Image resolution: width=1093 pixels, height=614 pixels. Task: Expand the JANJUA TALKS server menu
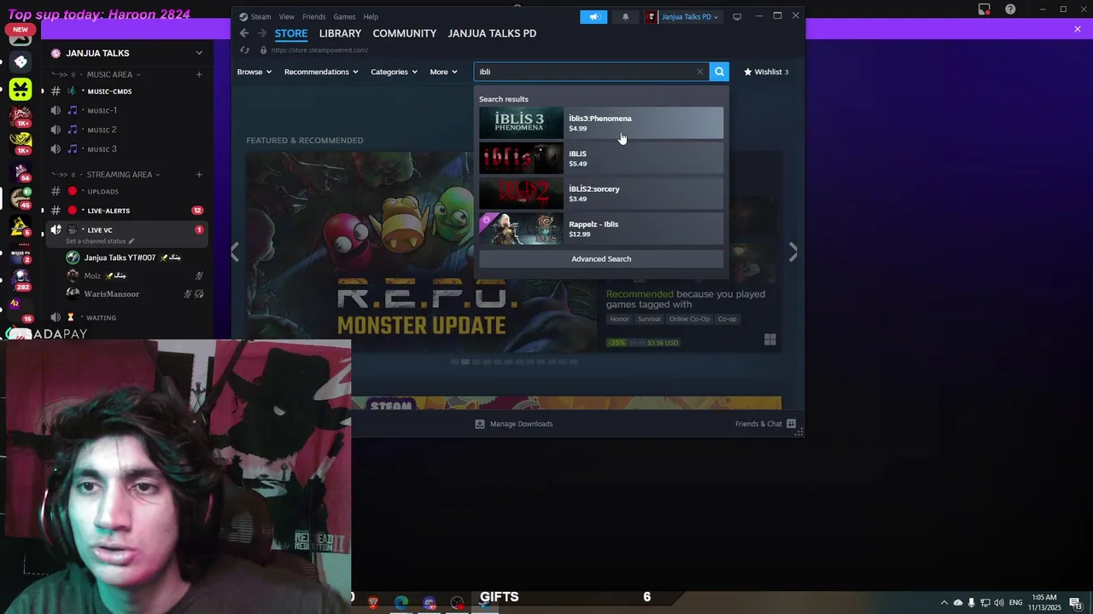tap(199, 53)
